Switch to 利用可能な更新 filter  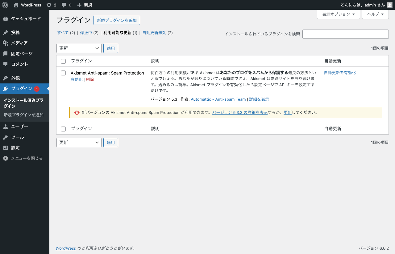click(117, 33)
